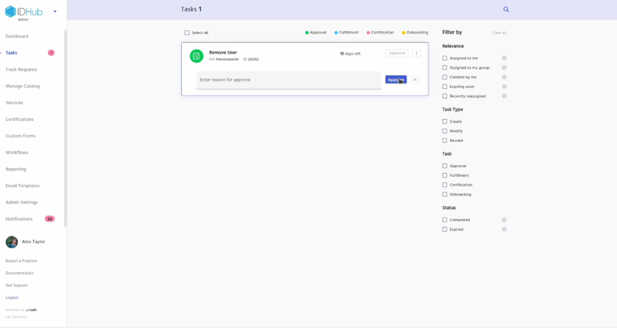Click the search magnifier icon

pos(506,9)
